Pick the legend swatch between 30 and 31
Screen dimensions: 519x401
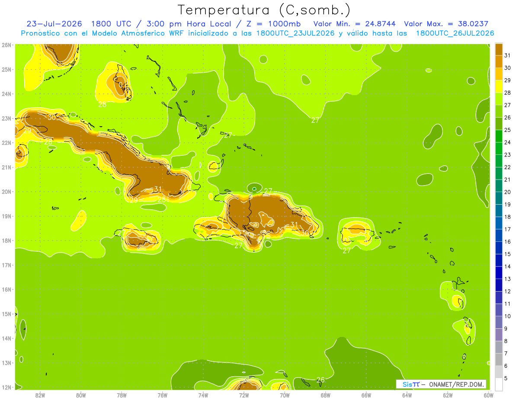499,61
